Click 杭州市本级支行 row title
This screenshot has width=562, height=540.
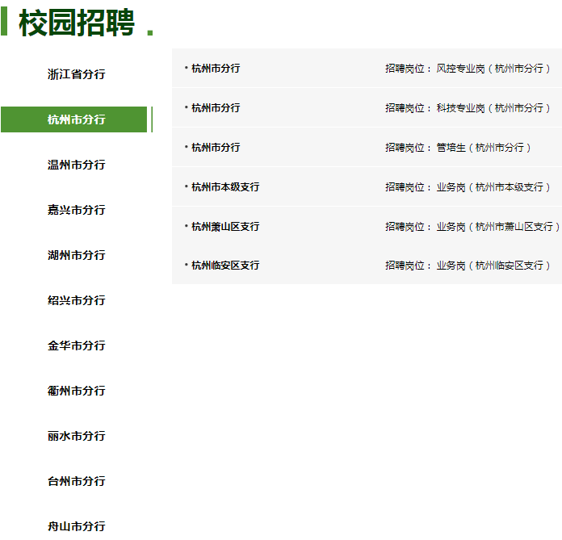(225, 187)
